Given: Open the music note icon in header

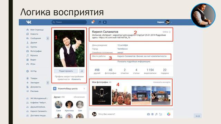Looking at the screenshot, I should click(100, 22).
